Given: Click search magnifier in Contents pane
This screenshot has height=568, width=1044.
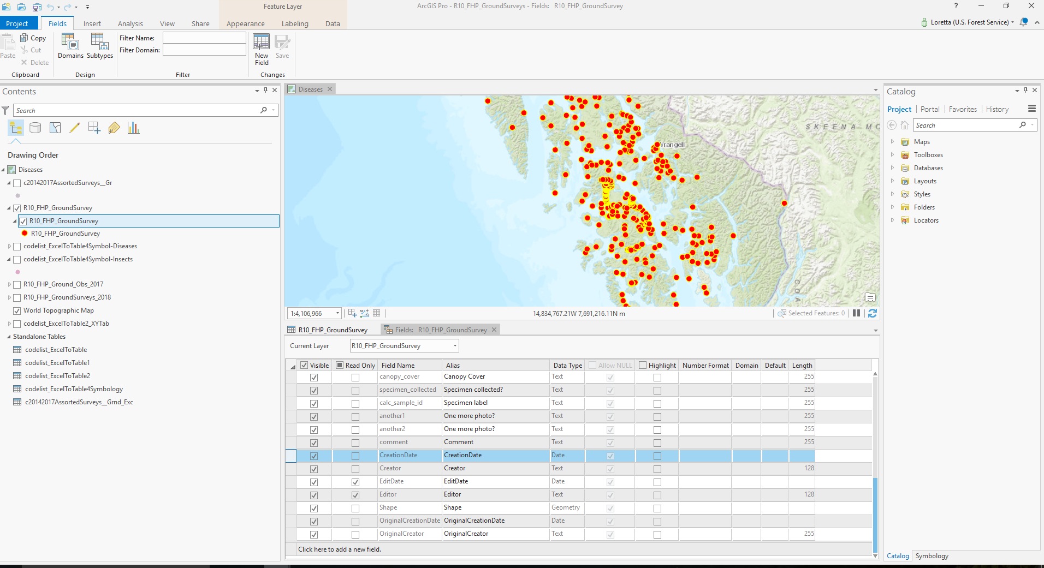Looking at the screenshot, I should pyautogui.click(x=264, y=110).
